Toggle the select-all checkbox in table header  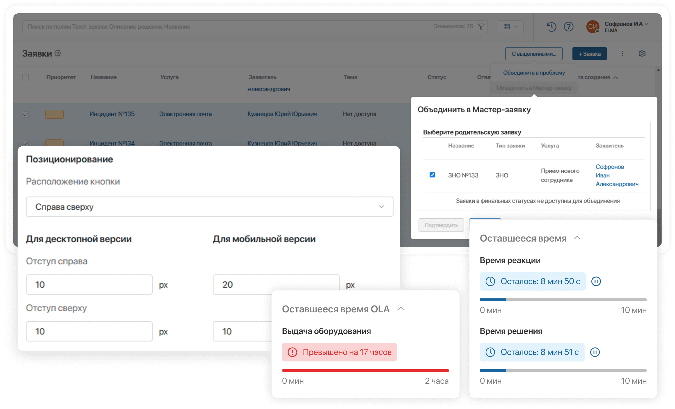click(26, 77)
